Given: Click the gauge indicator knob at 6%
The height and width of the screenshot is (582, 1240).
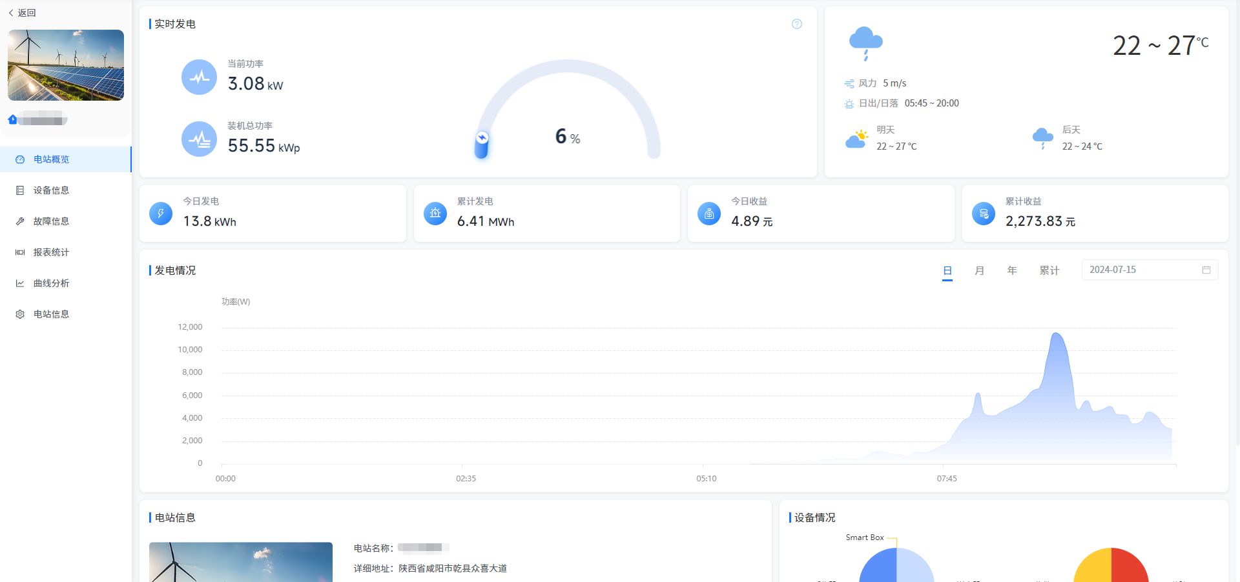Looking at the screenshot, I should (482, 138).
